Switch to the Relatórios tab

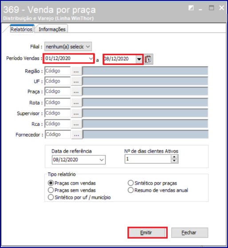tap(21, 29)
